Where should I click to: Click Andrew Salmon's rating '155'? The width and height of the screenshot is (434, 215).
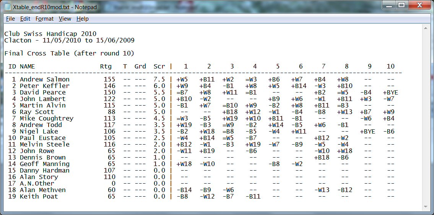(x=109, y=80)
